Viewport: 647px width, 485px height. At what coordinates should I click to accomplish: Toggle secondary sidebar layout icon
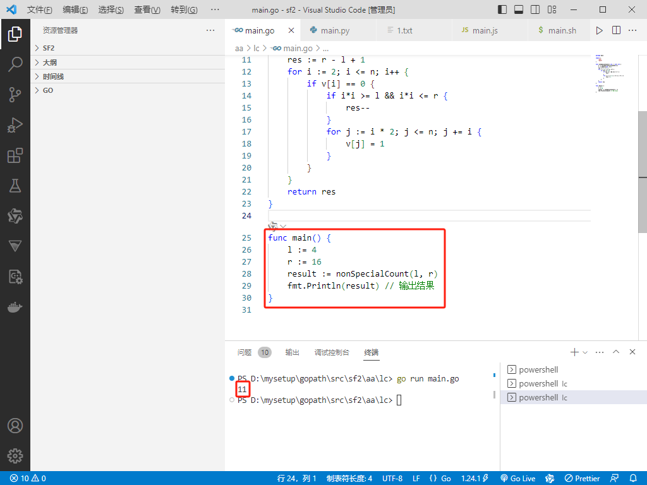(535, 9)
